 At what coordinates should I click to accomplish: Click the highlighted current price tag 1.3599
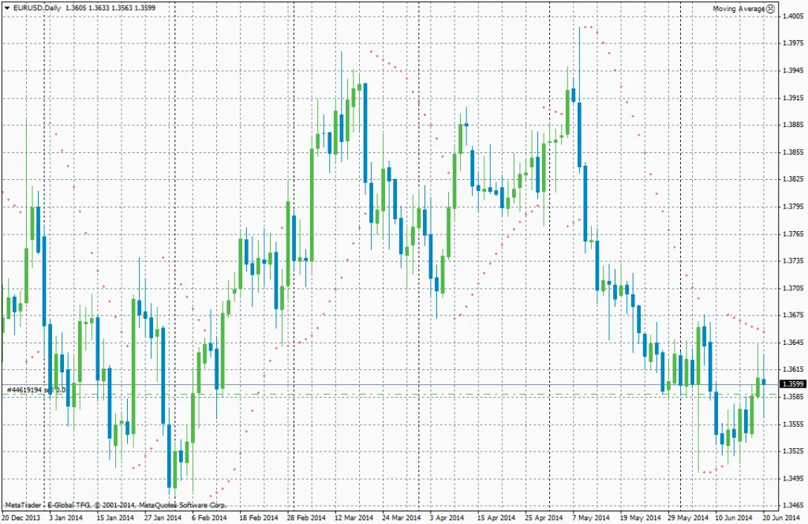[792, 384]
